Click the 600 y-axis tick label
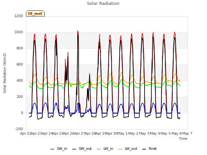207x155 pixels. point(20,65)
